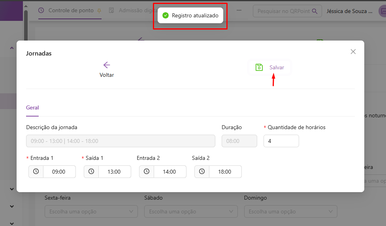Open the three-dots more menu in top bar
386x226 pixels.
tap(239, 10)
